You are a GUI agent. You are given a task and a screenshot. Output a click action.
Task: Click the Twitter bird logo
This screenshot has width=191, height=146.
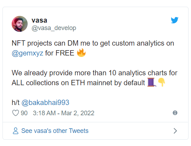tap(174, 20)
